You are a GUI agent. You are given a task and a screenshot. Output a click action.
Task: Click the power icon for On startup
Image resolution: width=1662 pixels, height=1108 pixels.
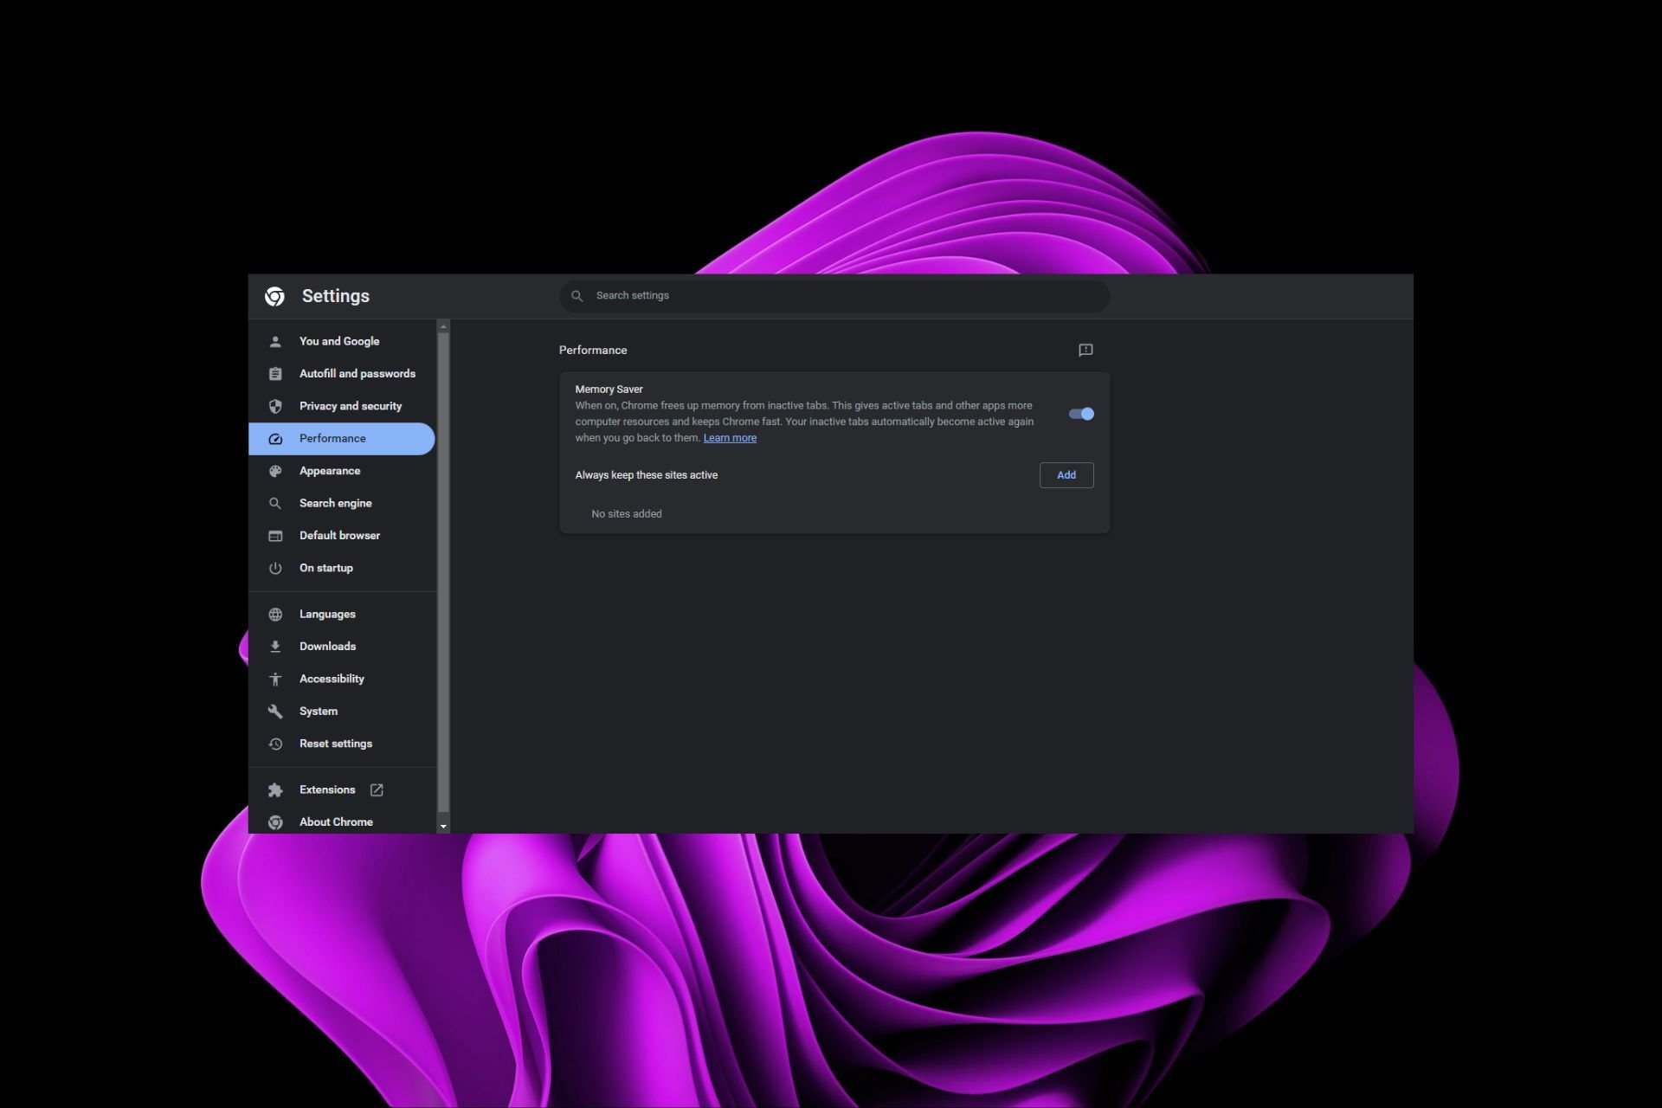(275, 568)
